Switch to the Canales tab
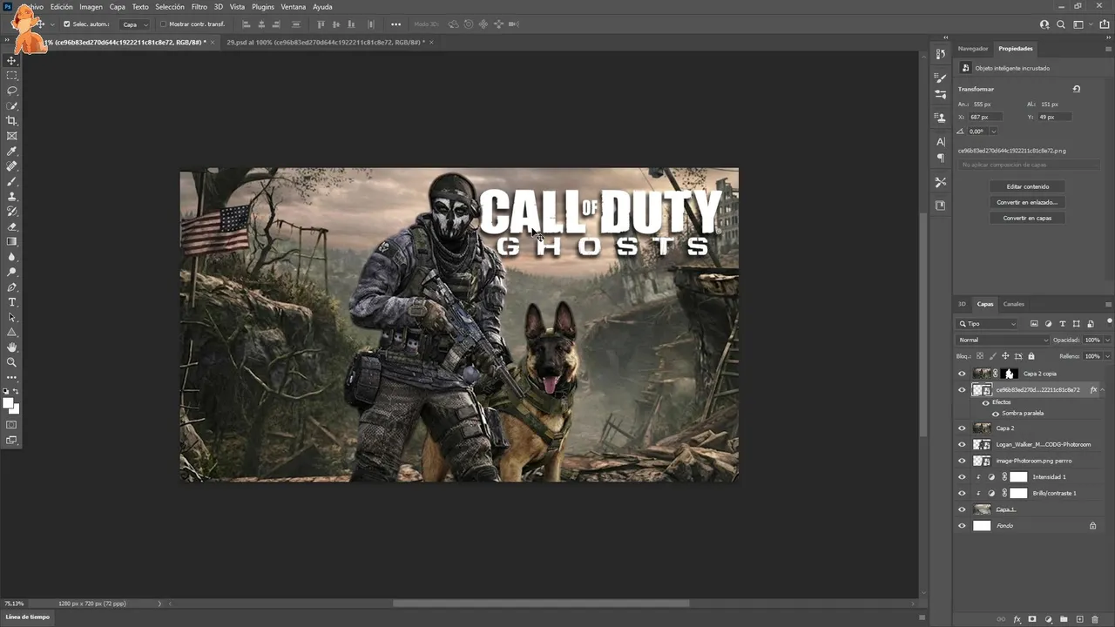Viewport: 1115px width, 627px height. [x=1014, y=304]
